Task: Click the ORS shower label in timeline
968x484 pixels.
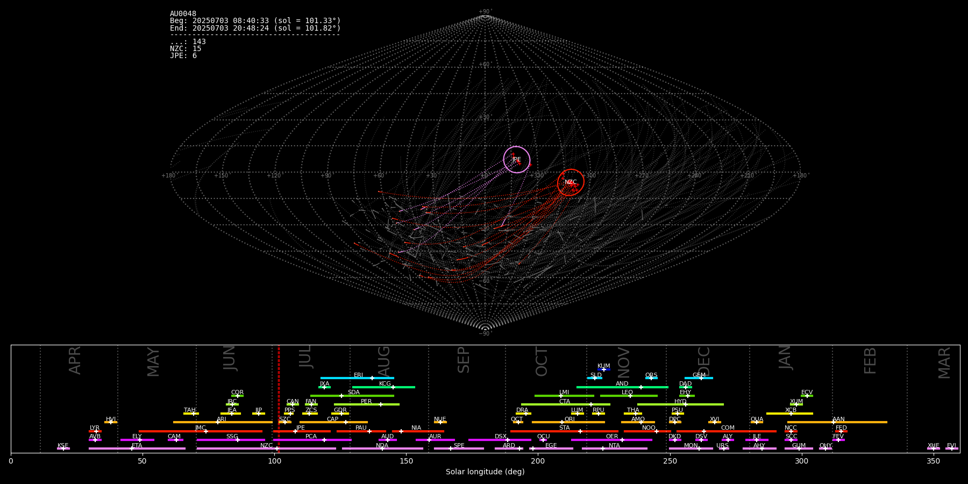Action: tap(651, 375)
